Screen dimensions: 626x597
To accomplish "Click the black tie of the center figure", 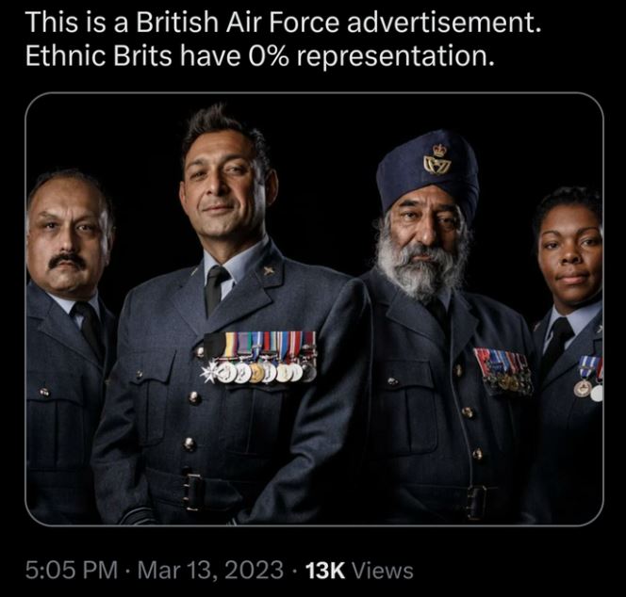I will tap(216, 289).
